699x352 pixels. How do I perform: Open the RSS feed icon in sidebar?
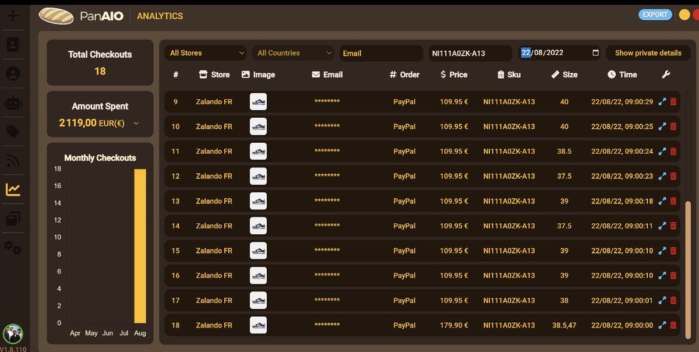[12, 160]
